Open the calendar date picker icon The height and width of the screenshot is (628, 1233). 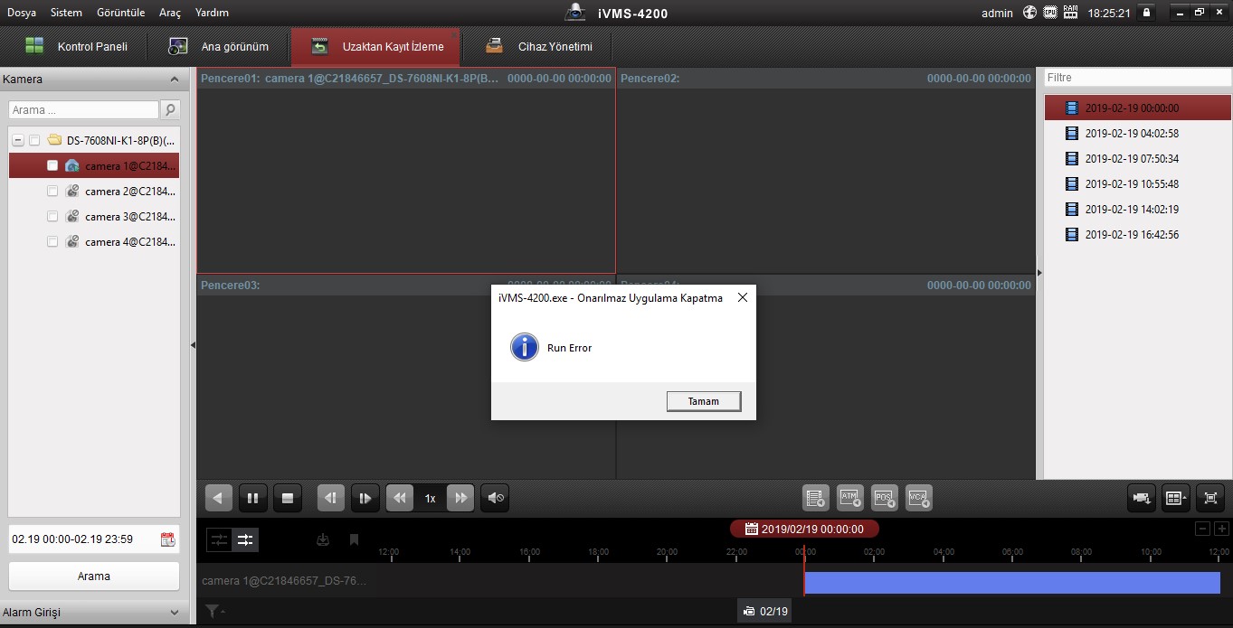pos(167,539)
